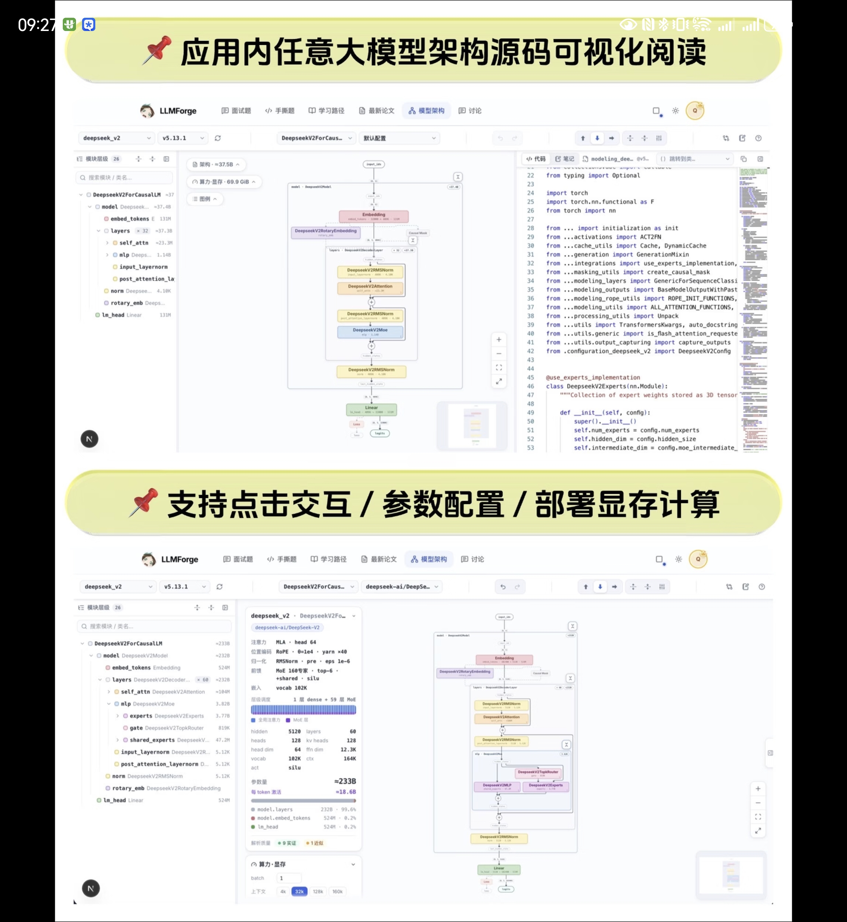Toggle the sun theme icon in the bottom screenshot
847x922 pixels.
679,559
